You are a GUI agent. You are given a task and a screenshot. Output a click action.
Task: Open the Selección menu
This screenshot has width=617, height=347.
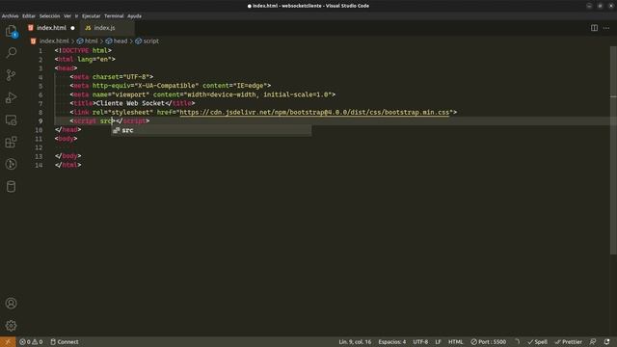pyautogui.click(x=49, y=16)
